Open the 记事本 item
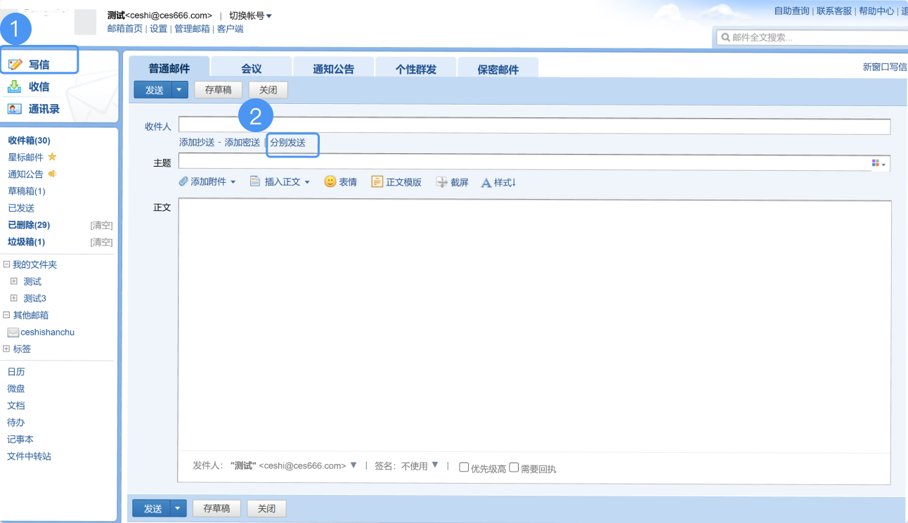 pos(20,439)
